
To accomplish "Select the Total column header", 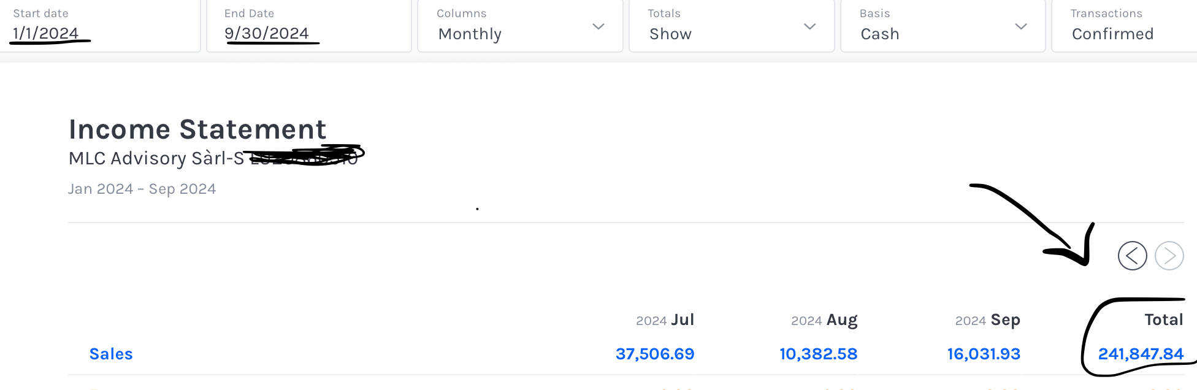I will (1163, 319).
